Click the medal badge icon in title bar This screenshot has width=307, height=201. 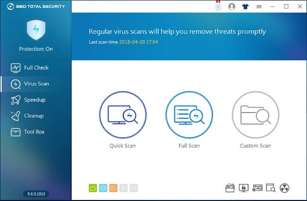pos(218,5)
